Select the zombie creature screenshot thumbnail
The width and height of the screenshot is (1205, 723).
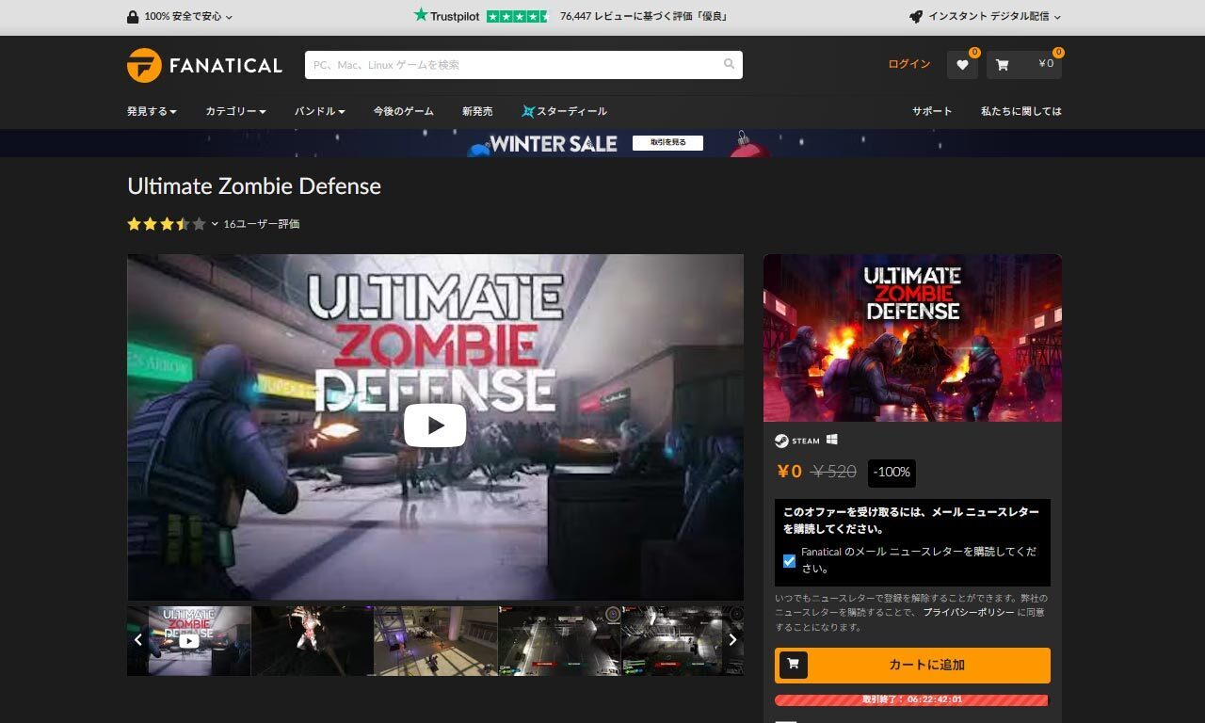click(x=313, y=640)
